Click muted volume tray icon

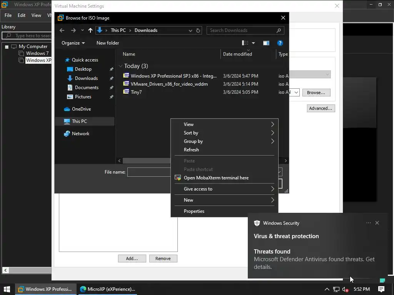pyautogui.click(x=345, y=290)
